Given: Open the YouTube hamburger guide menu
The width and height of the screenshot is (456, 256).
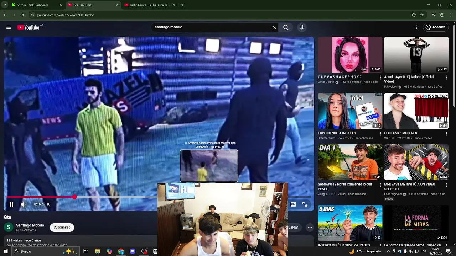Looking at the screenshot, I should [x=9, y=27].
